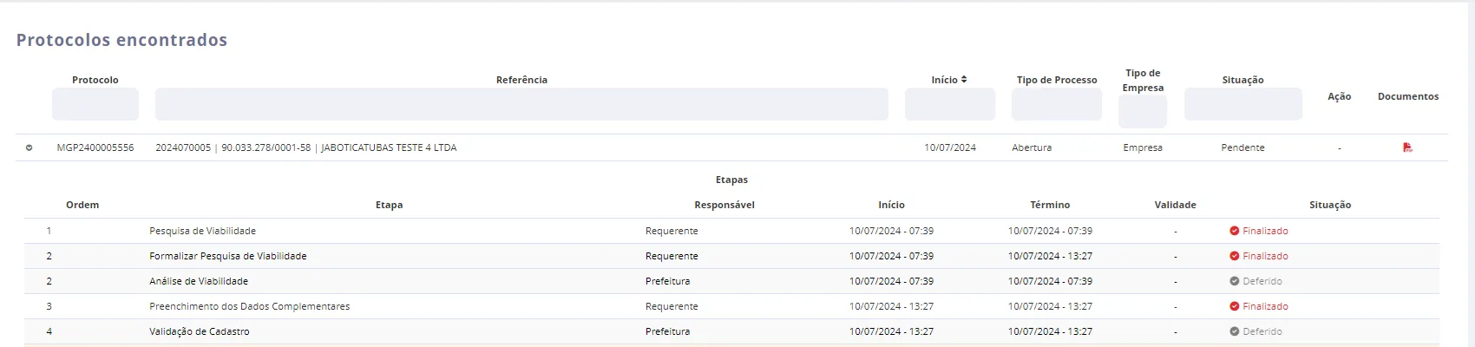Click the JABOTICATUBAS TESTE 4 LTDA reference

tap(389, 147)
